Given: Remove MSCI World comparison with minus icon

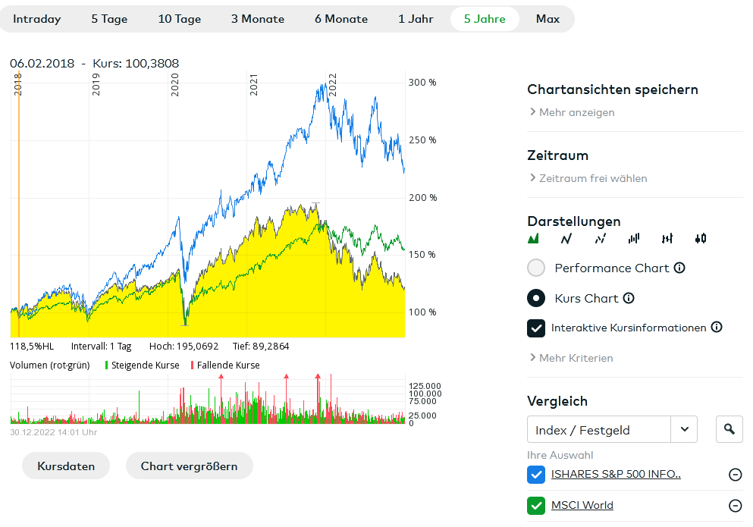Looking at the screenshot, I should point(735,506).
